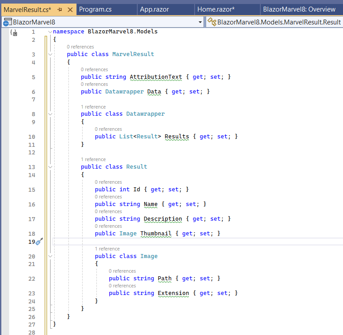Click the Path property name on line 22
343x335 pixels.
click(164, 278)
